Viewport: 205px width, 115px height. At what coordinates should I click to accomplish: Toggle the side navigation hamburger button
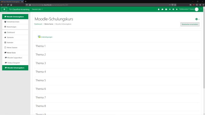tap(4, 9)
